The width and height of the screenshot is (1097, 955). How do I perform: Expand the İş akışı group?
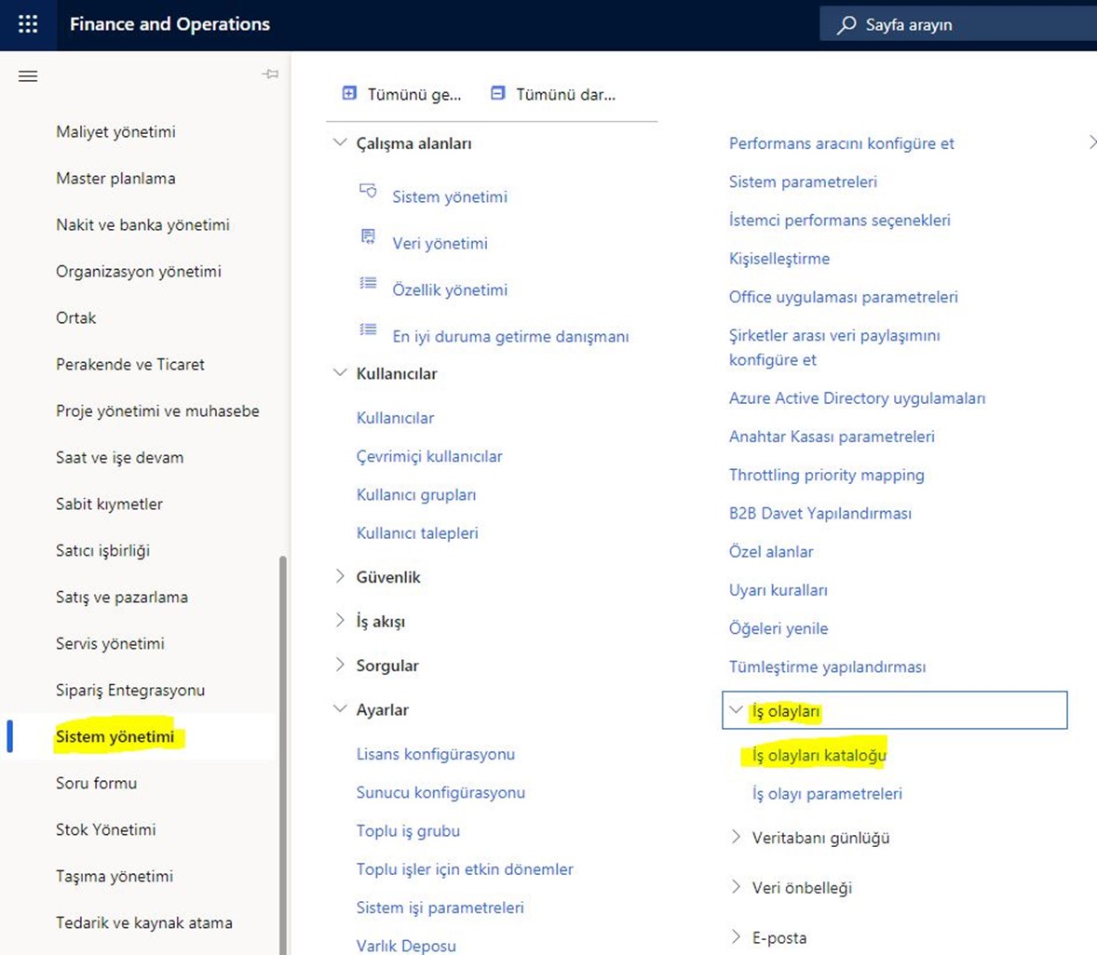pyautogui.click(x=340, y=620)
